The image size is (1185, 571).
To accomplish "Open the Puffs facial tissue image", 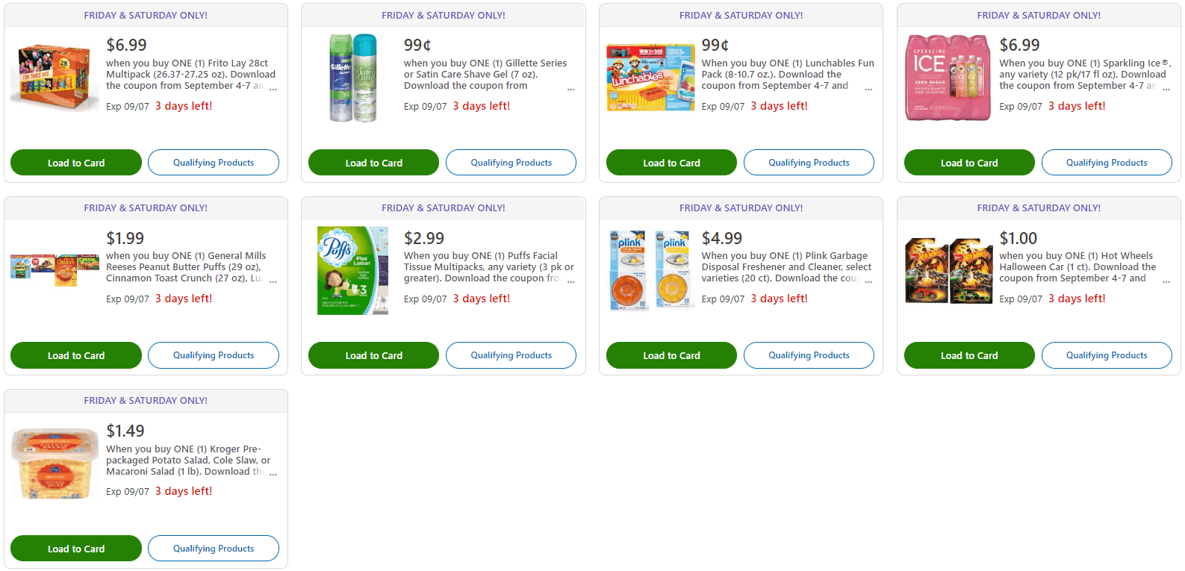I will [x=353, y=270].
